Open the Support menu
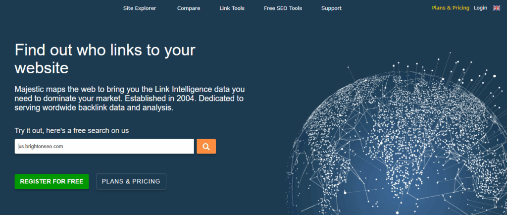 tap(331, 8)
